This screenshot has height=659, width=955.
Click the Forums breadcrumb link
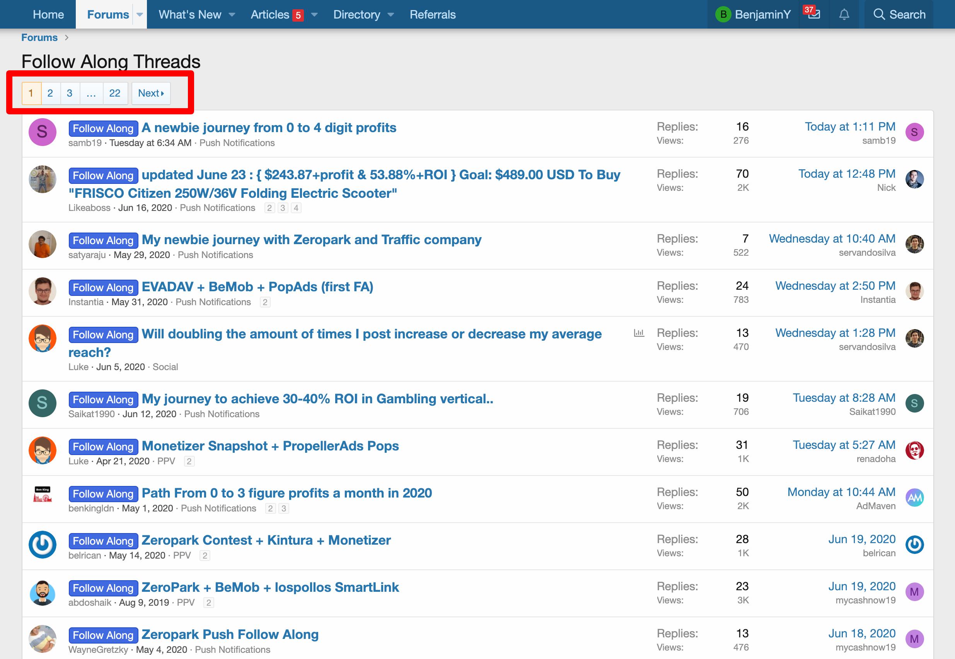tap(39, 37)
